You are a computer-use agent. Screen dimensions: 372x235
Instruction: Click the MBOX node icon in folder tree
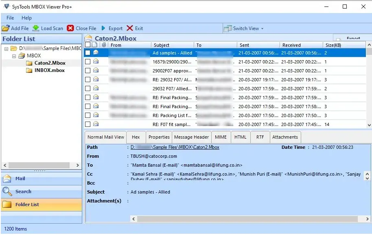(x=22, y=56)
